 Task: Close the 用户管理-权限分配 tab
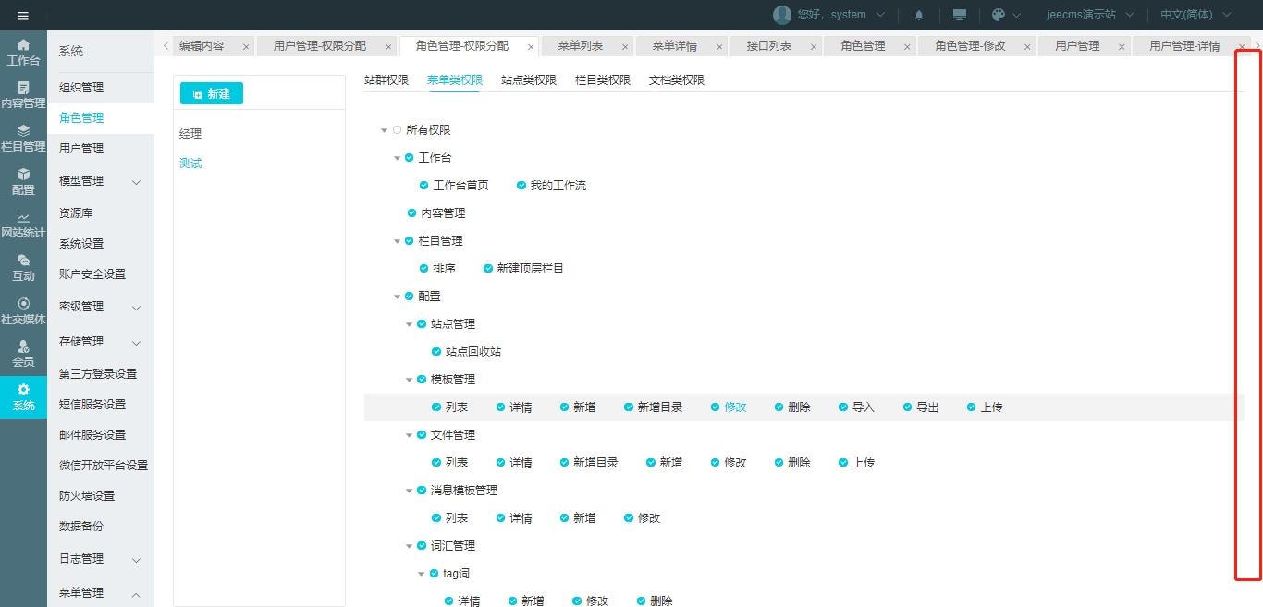click(387, 47)
